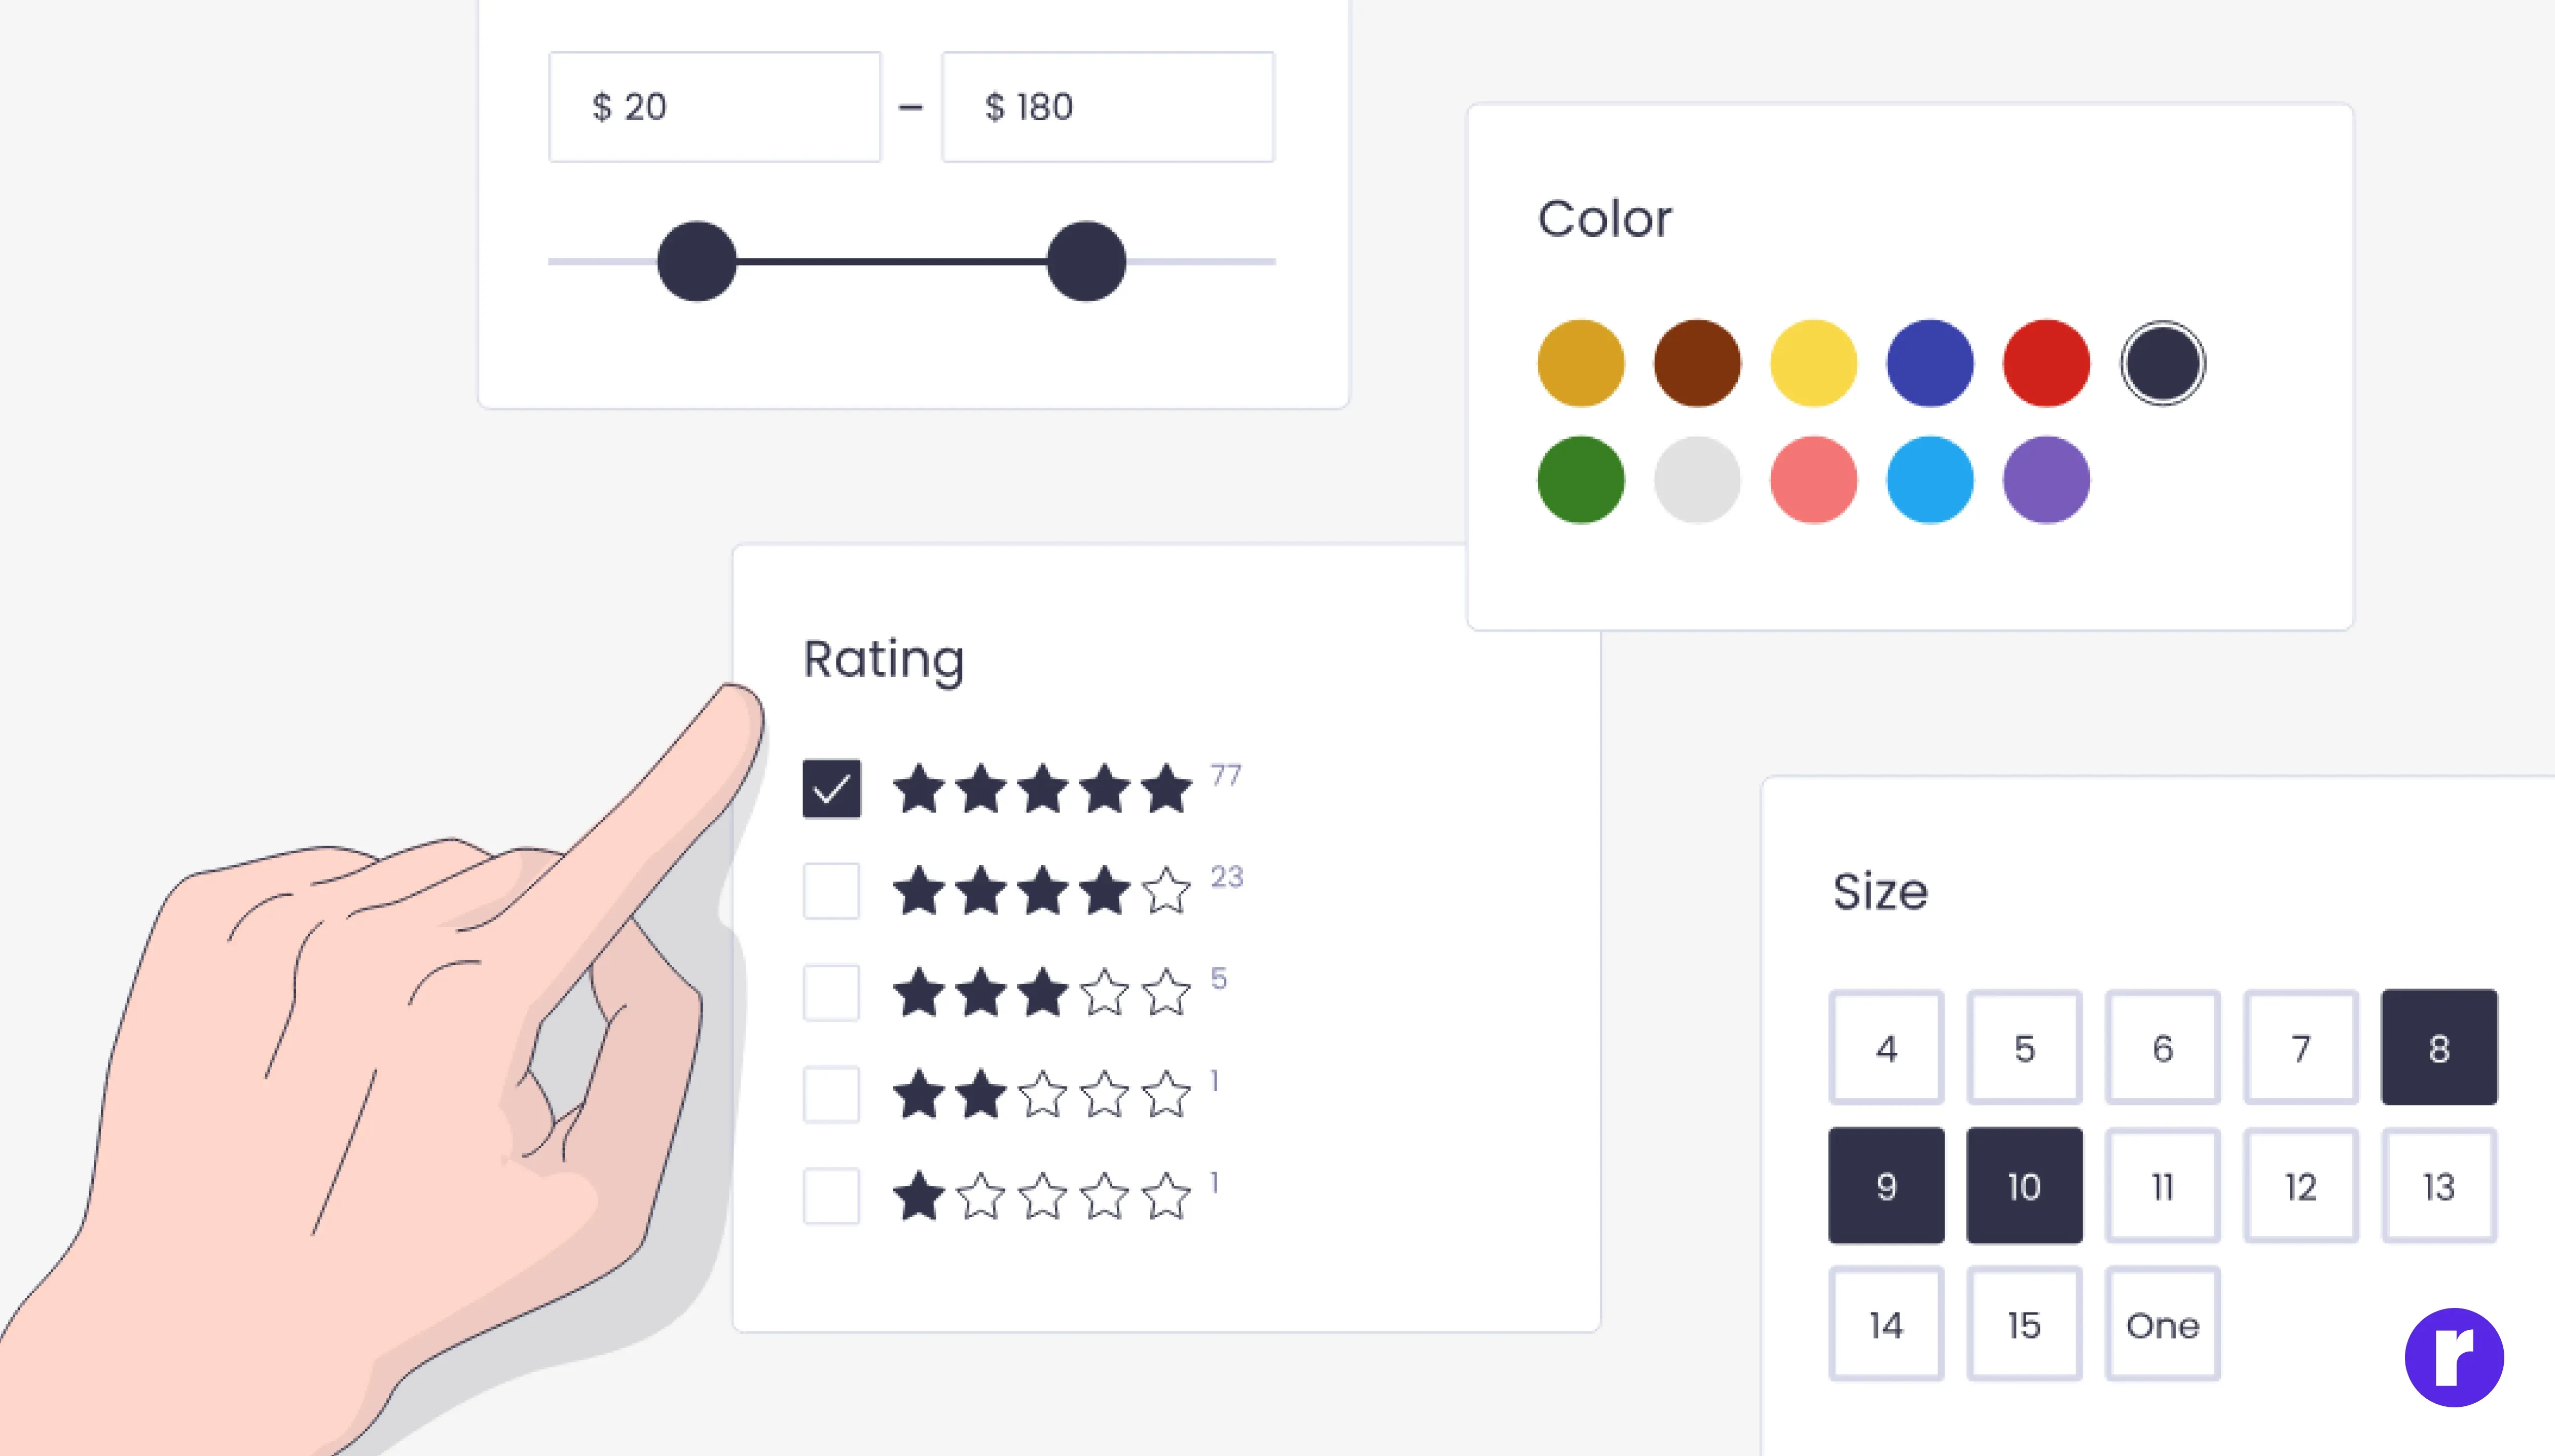Deselect the dark navy color swatch
Viewport: 2555px width, 1456px height.
(x=2163, y=363)
